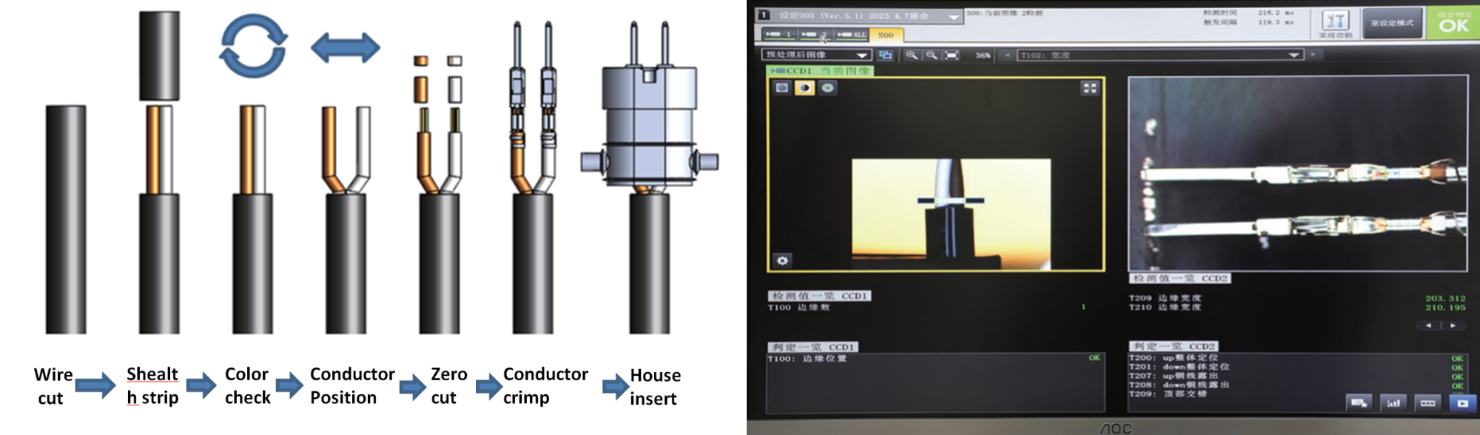Click the fit-to-screen zoom icon

click(x=952, y=55)
